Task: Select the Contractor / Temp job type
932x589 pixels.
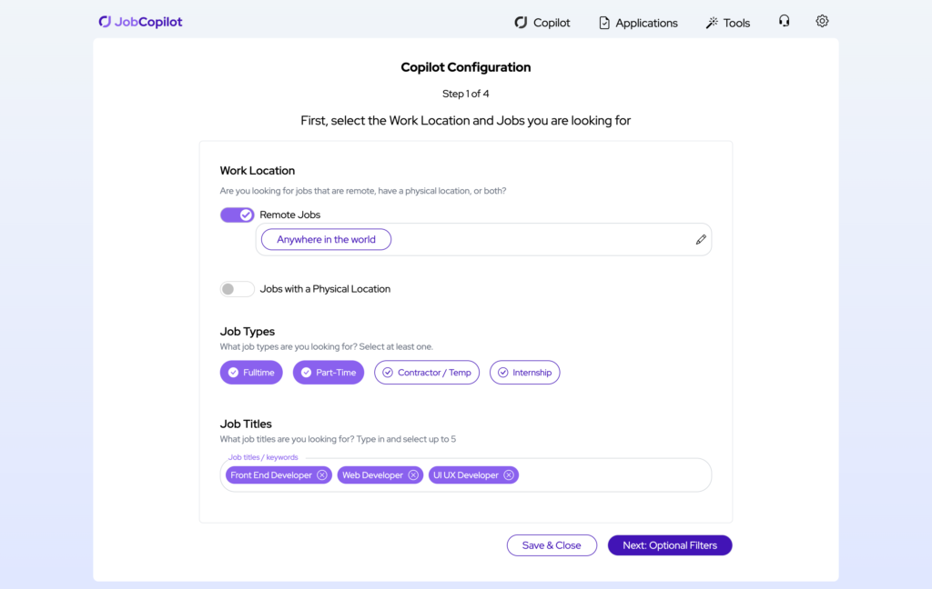Action: point(426,373)
